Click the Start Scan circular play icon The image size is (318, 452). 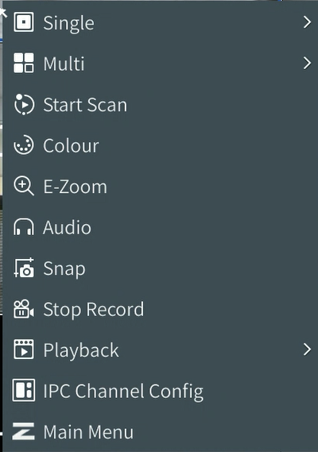point(24,104)
